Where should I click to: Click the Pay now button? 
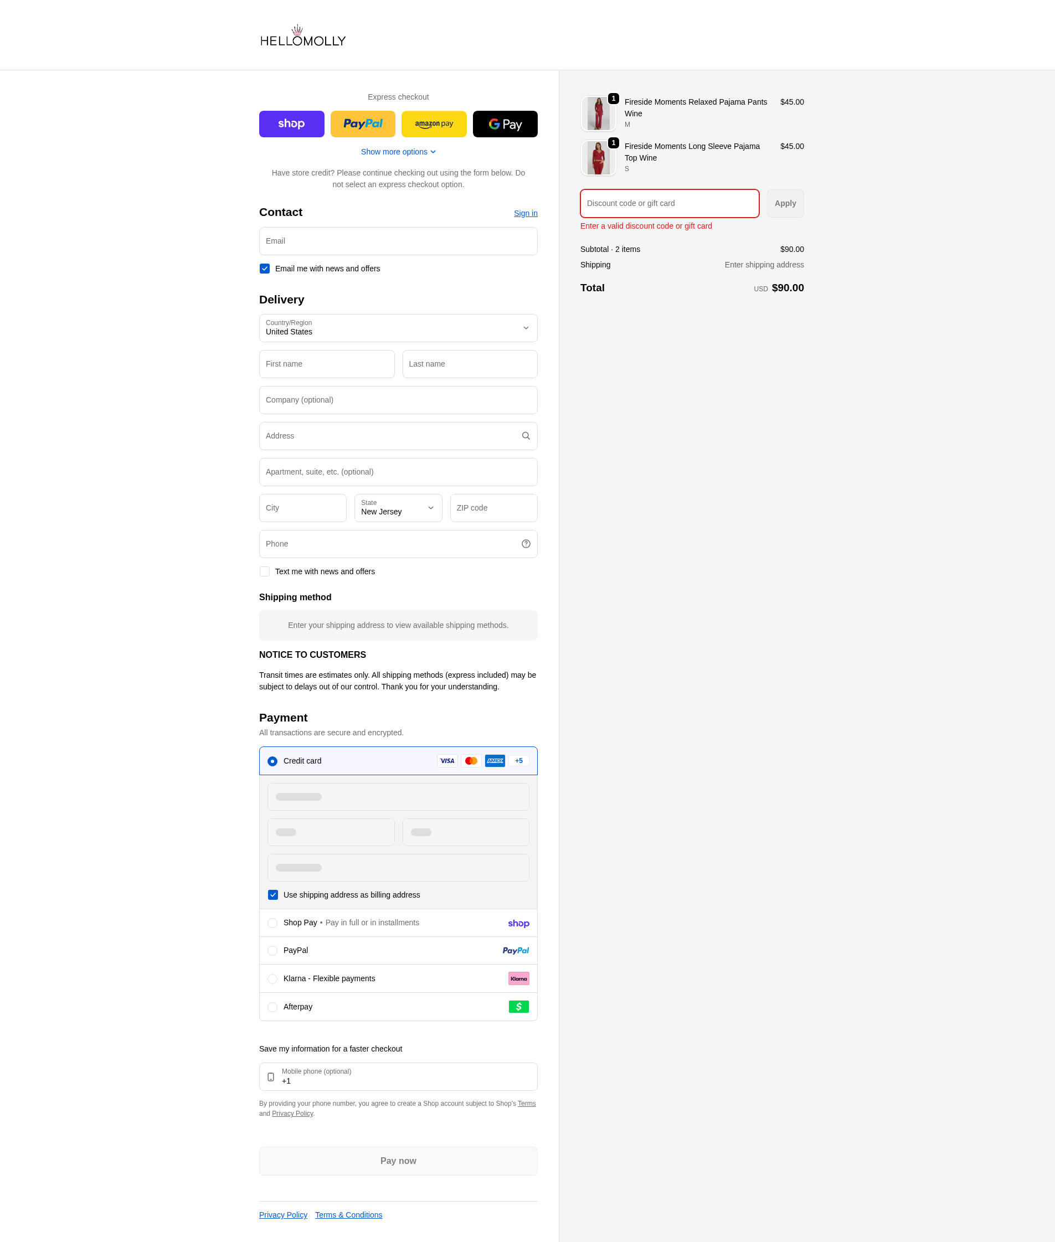(398, 1161)
